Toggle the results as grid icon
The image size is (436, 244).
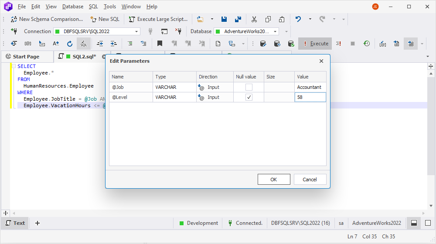[x=411, y=44]
